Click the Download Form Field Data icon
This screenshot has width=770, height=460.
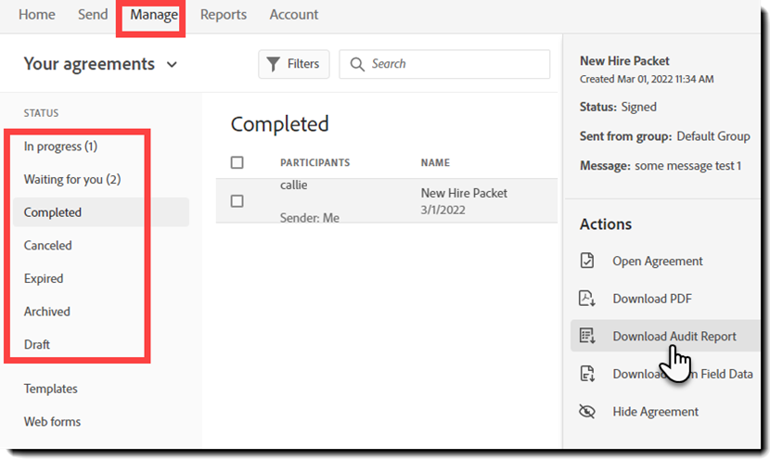tap(586, 374)
